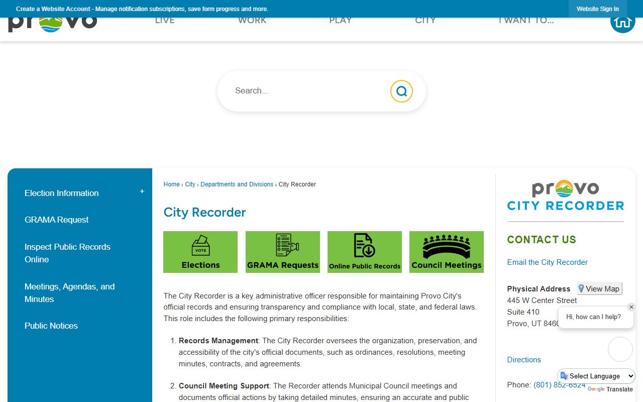Open the I WANT TO... menu
Viewport: 643px width, 402px height.
[x=526, y=21]
